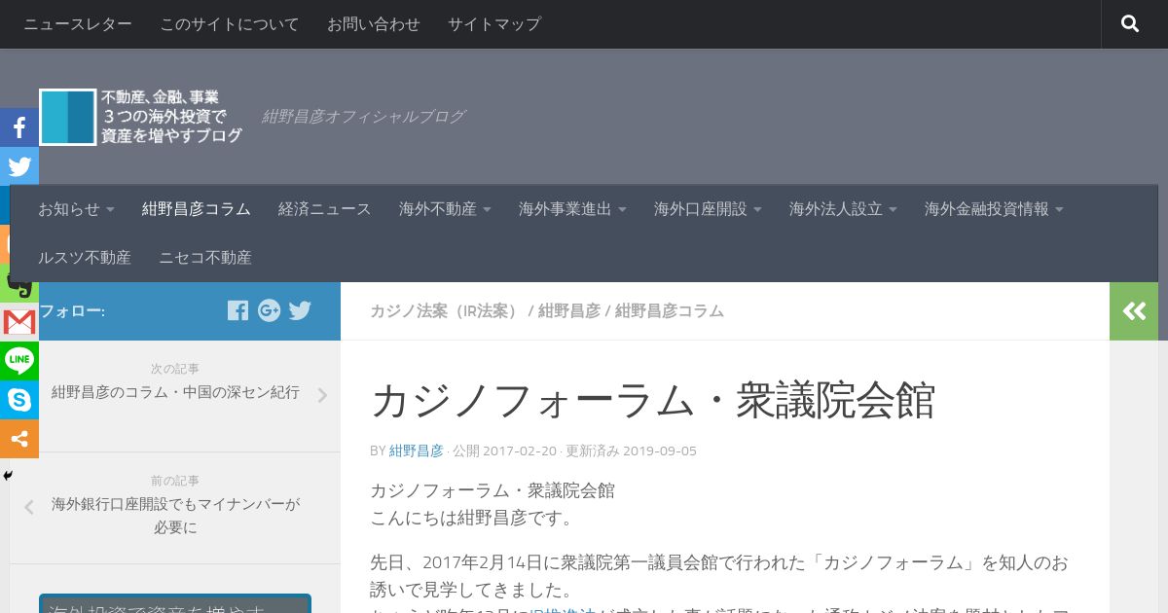1168x613 pixels.
Task: Open next article 紺野昌彦のコラム・中国の深セン紀行
Action: pyautogui.click(x=175, y=393)
